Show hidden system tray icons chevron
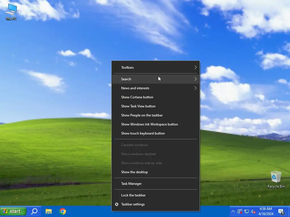The width and height of the screenshot is (290, 217). pos(233,211)
